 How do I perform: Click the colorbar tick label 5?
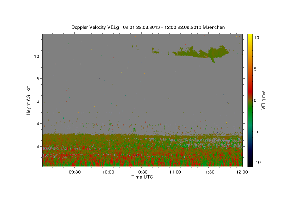coord(255,69)
